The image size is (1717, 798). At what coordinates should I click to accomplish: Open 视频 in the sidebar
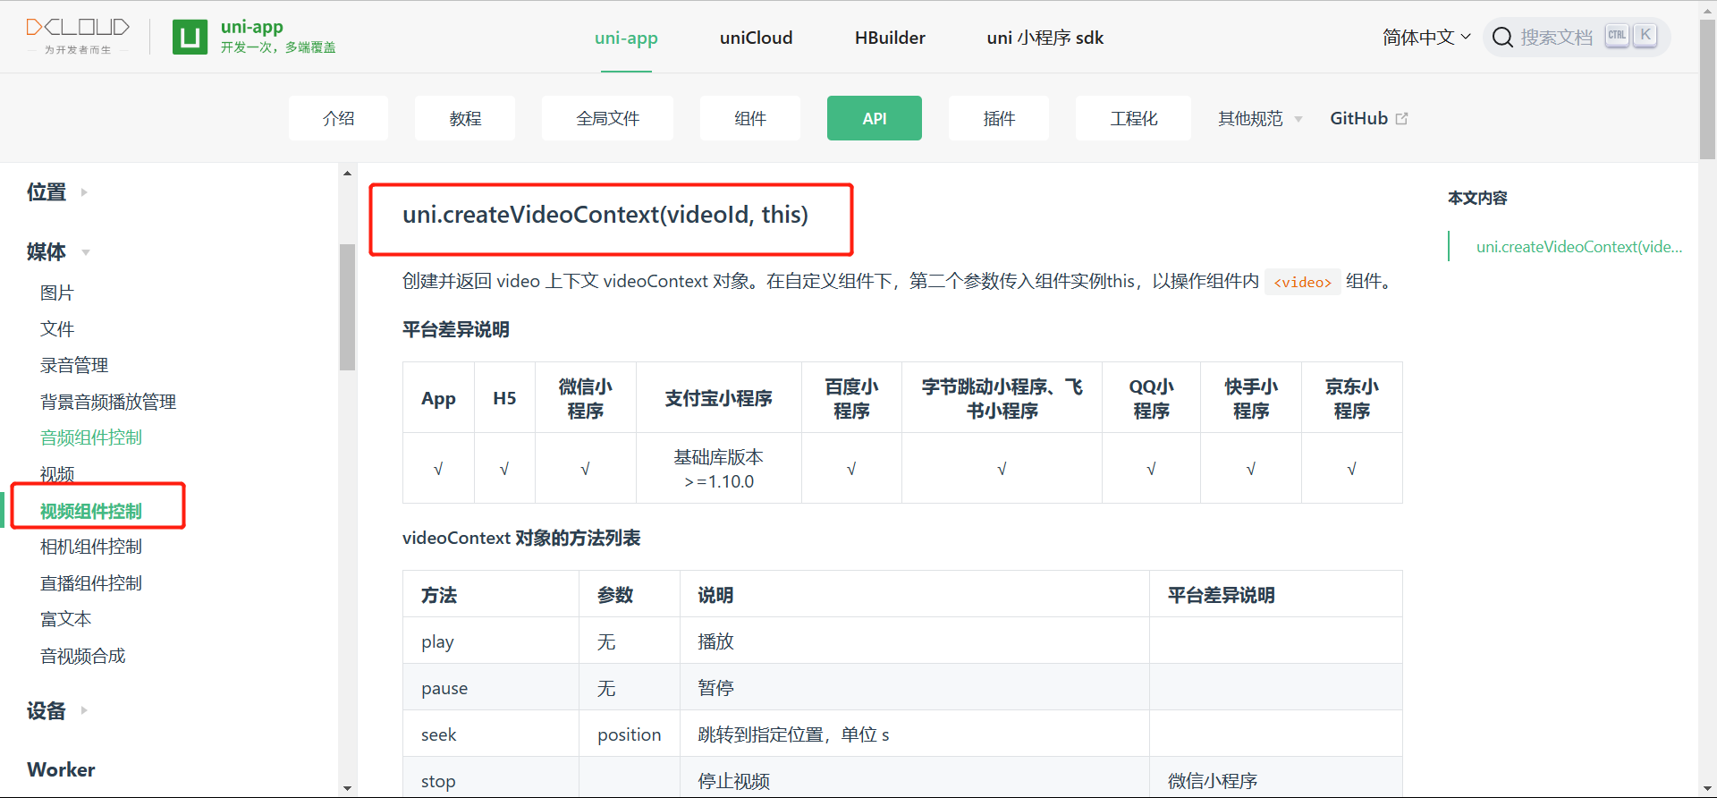tap(57, 473)
